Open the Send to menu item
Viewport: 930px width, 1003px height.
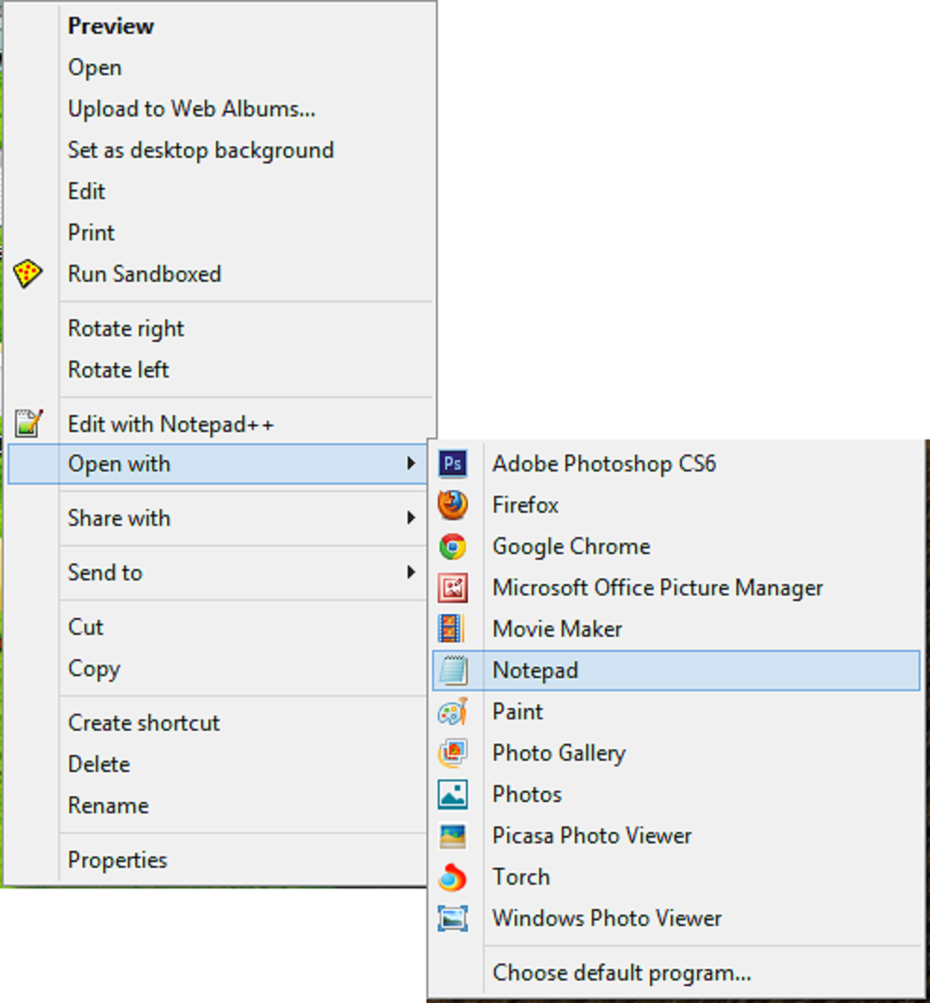[218, 572]
